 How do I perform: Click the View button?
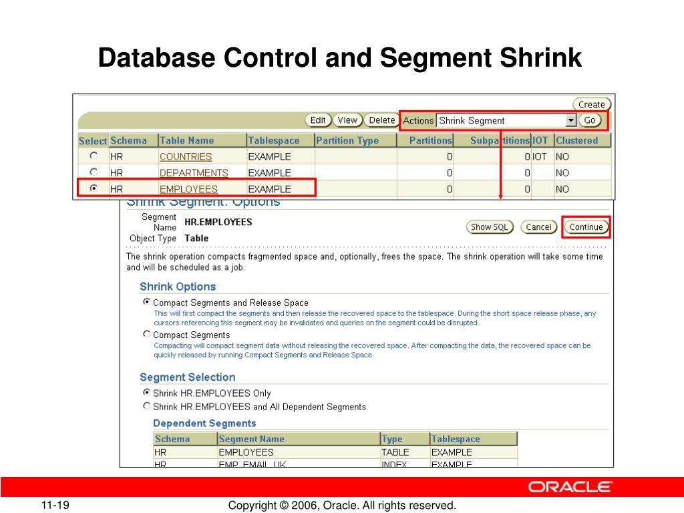pyautogui.click(x=347, y=120)
